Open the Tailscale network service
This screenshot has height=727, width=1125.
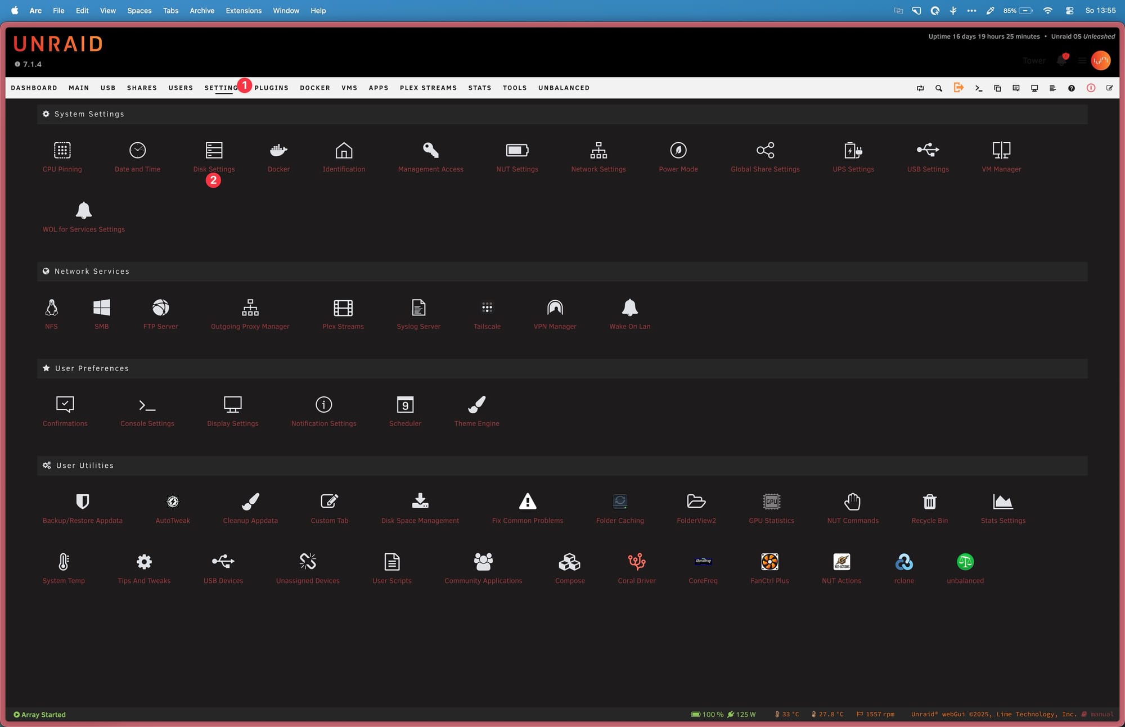[x=487, y=308]
